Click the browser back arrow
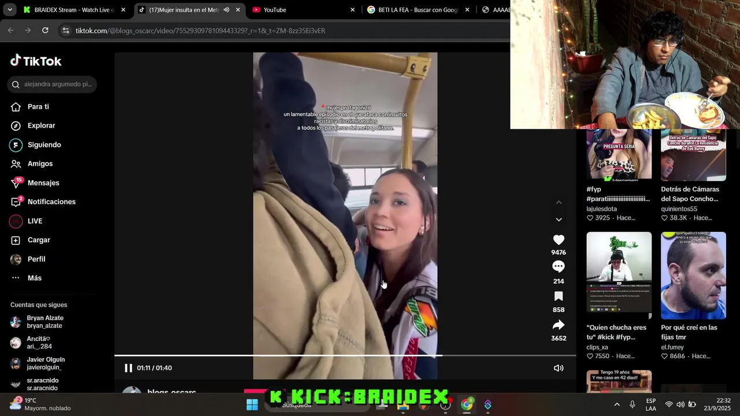 pyautogui.click(x=10, y=31)
